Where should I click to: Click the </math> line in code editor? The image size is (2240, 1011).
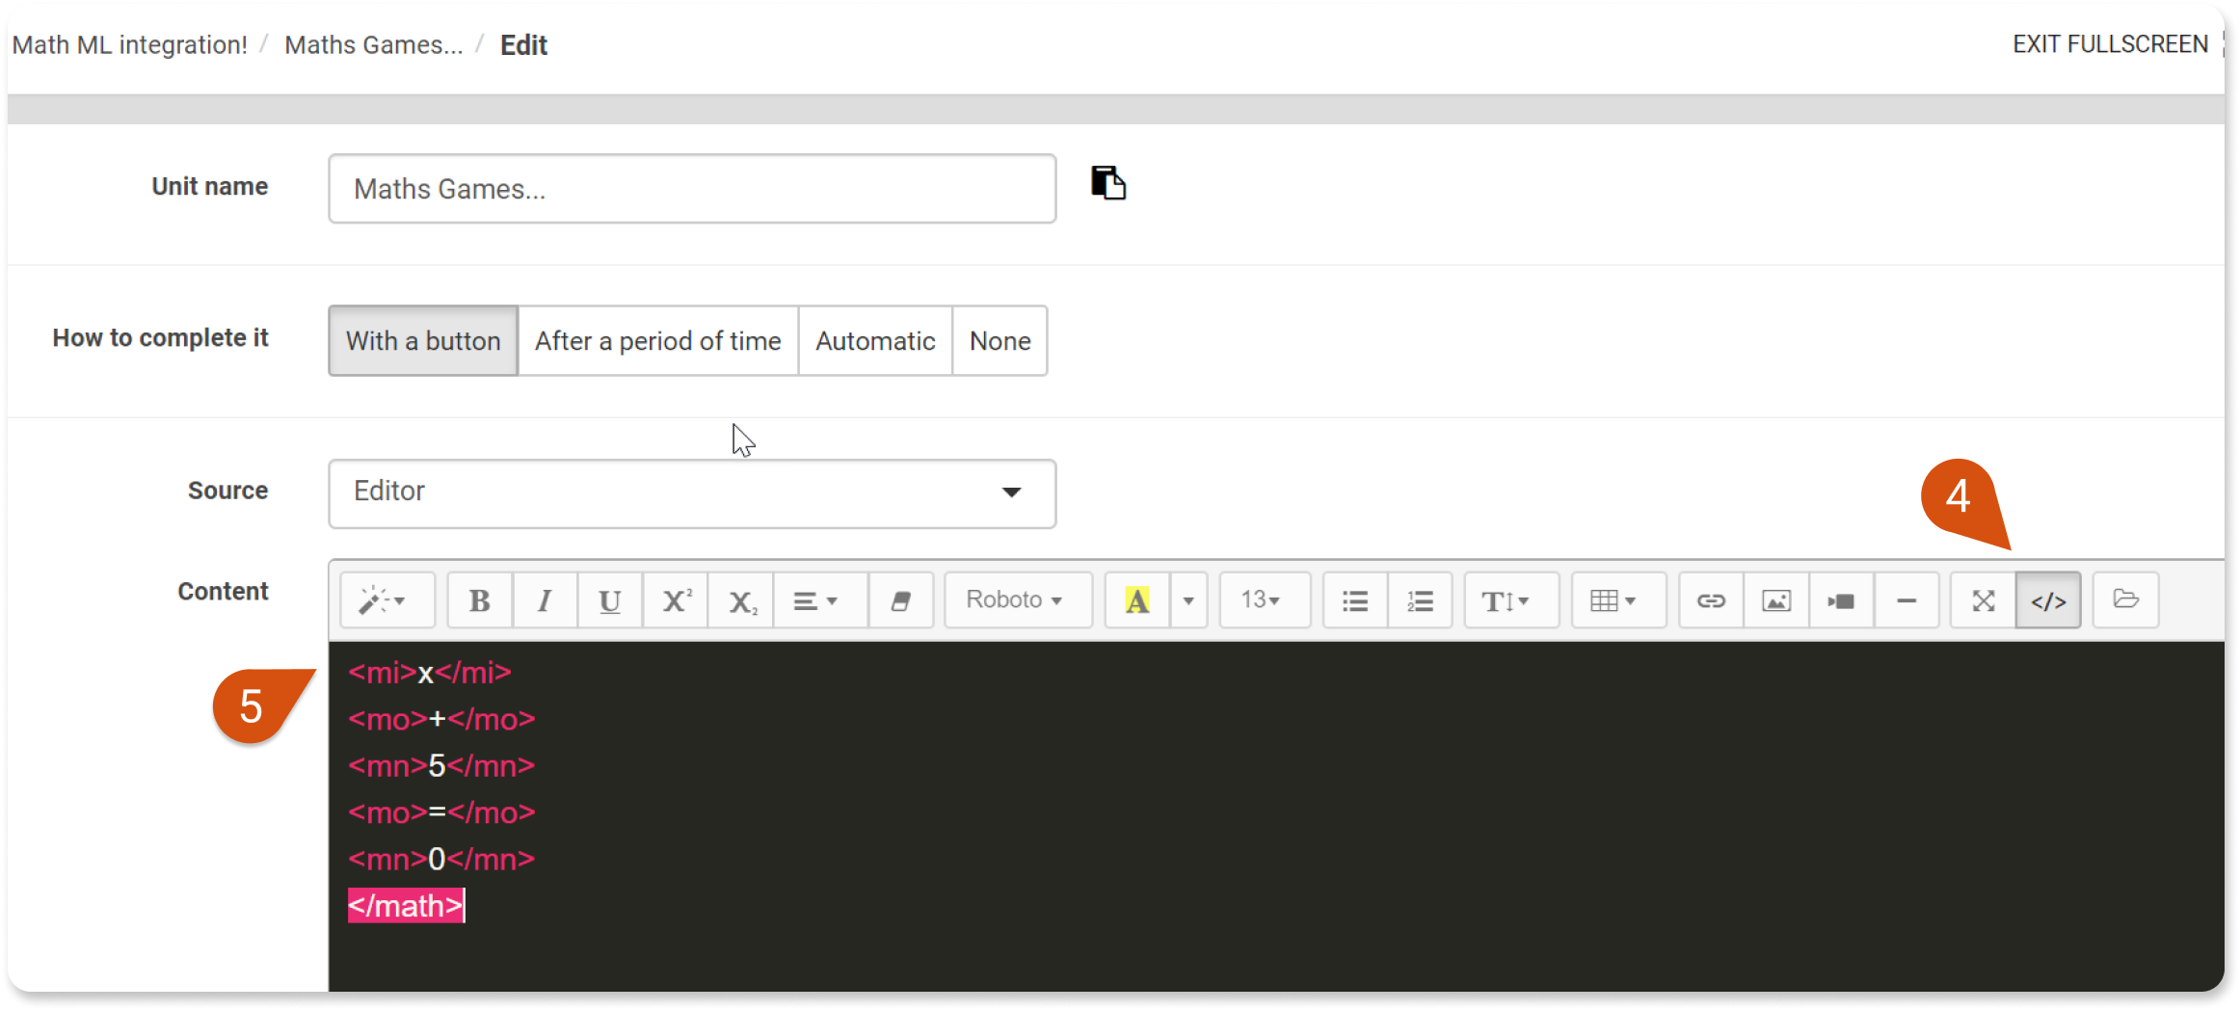(406, 906)
